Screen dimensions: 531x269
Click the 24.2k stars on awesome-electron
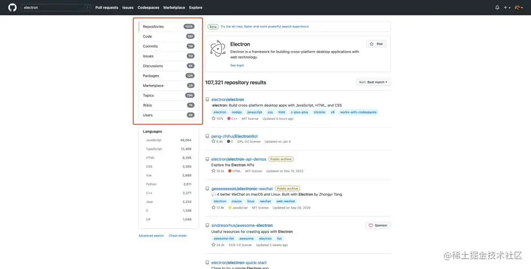click(x=218, y=245)
